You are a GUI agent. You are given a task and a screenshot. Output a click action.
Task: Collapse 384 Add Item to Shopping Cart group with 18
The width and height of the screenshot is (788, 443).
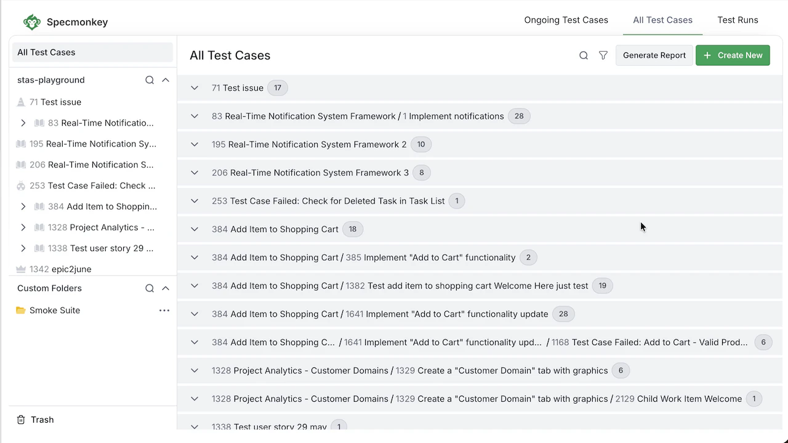tap(195, 229)
